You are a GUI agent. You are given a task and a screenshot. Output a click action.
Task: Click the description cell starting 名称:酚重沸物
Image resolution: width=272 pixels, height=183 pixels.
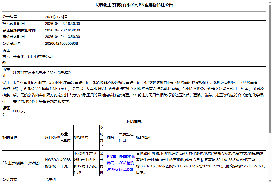pos(201,163)
